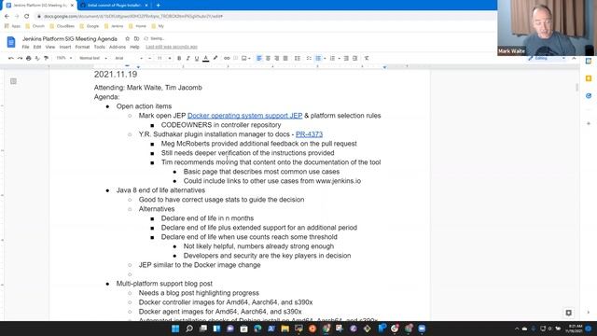
Task: Open the Add-ons menu
Action: pos(118,47)
